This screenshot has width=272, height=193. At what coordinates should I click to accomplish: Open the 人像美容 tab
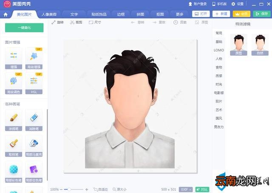(49, 14)
